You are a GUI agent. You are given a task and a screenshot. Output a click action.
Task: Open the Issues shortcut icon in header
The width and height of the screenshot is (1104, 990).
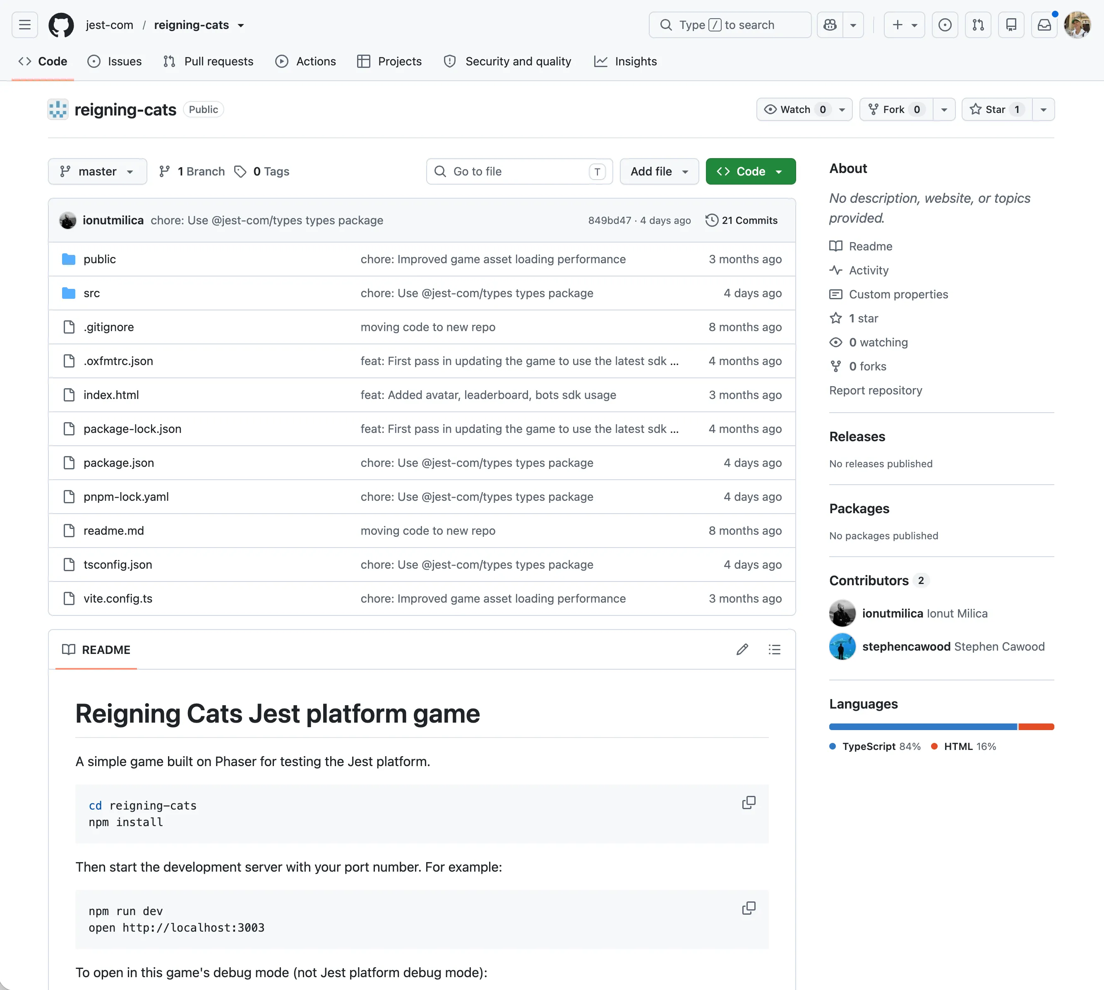point(945,25)
